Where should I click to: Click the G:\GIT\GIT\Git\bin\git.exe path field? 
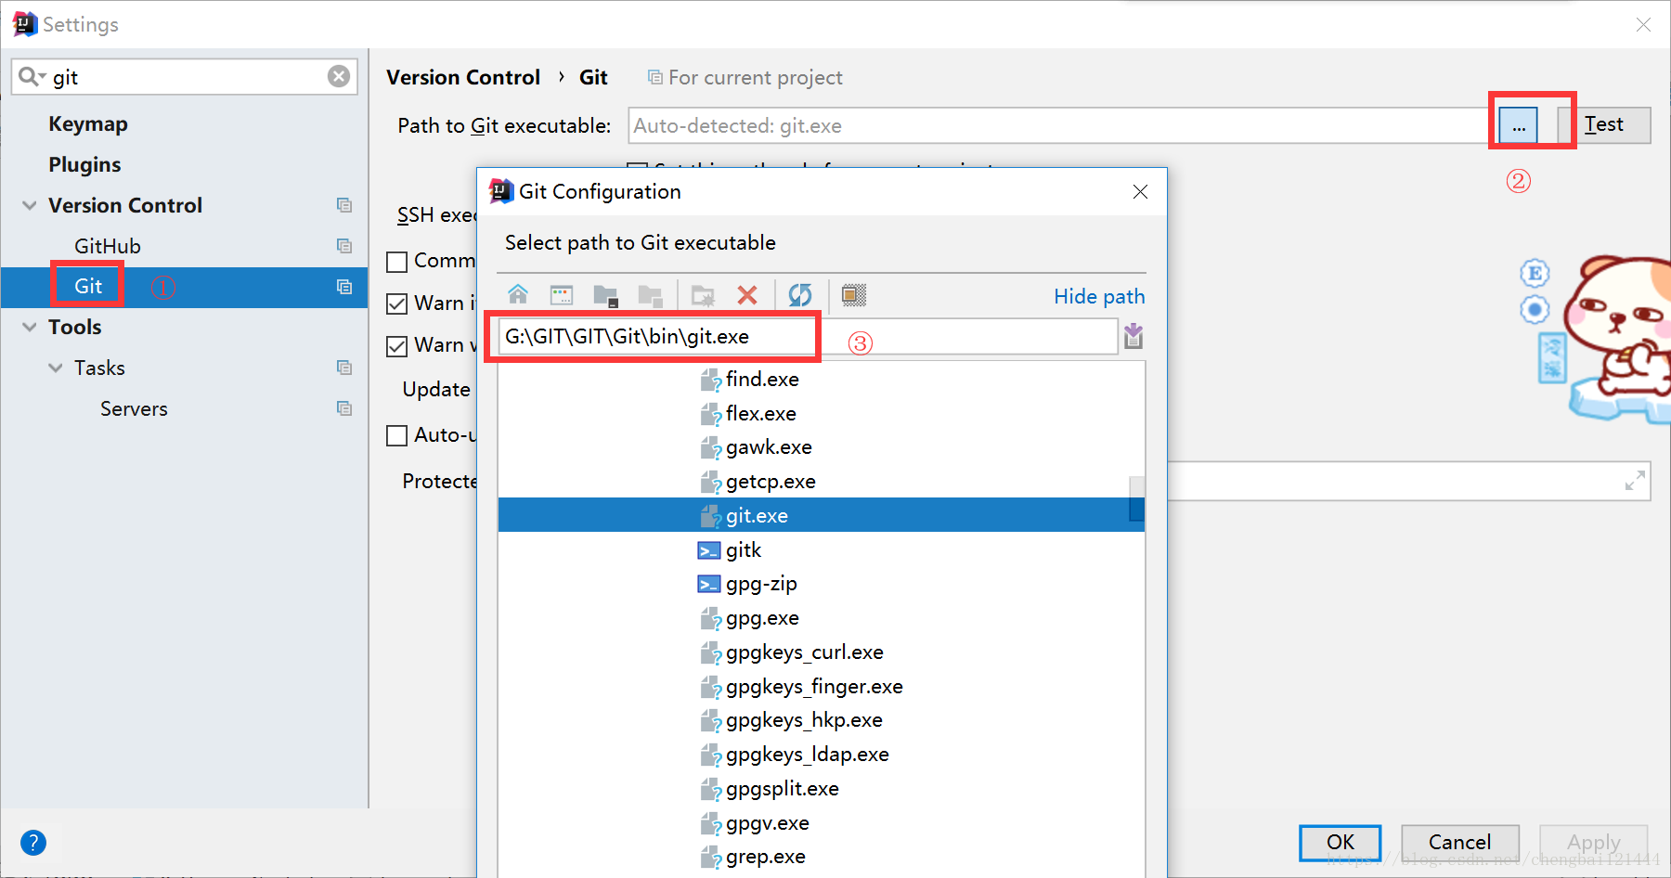808,336
